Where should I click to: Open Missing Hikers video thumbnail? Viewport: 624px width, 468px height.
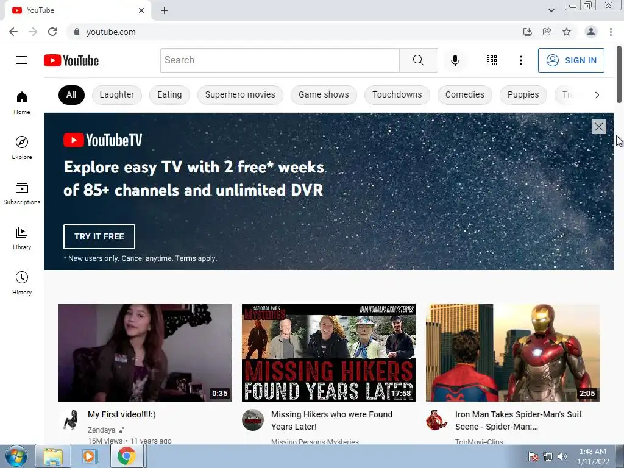pyautogui.click(x=328, y=353)
